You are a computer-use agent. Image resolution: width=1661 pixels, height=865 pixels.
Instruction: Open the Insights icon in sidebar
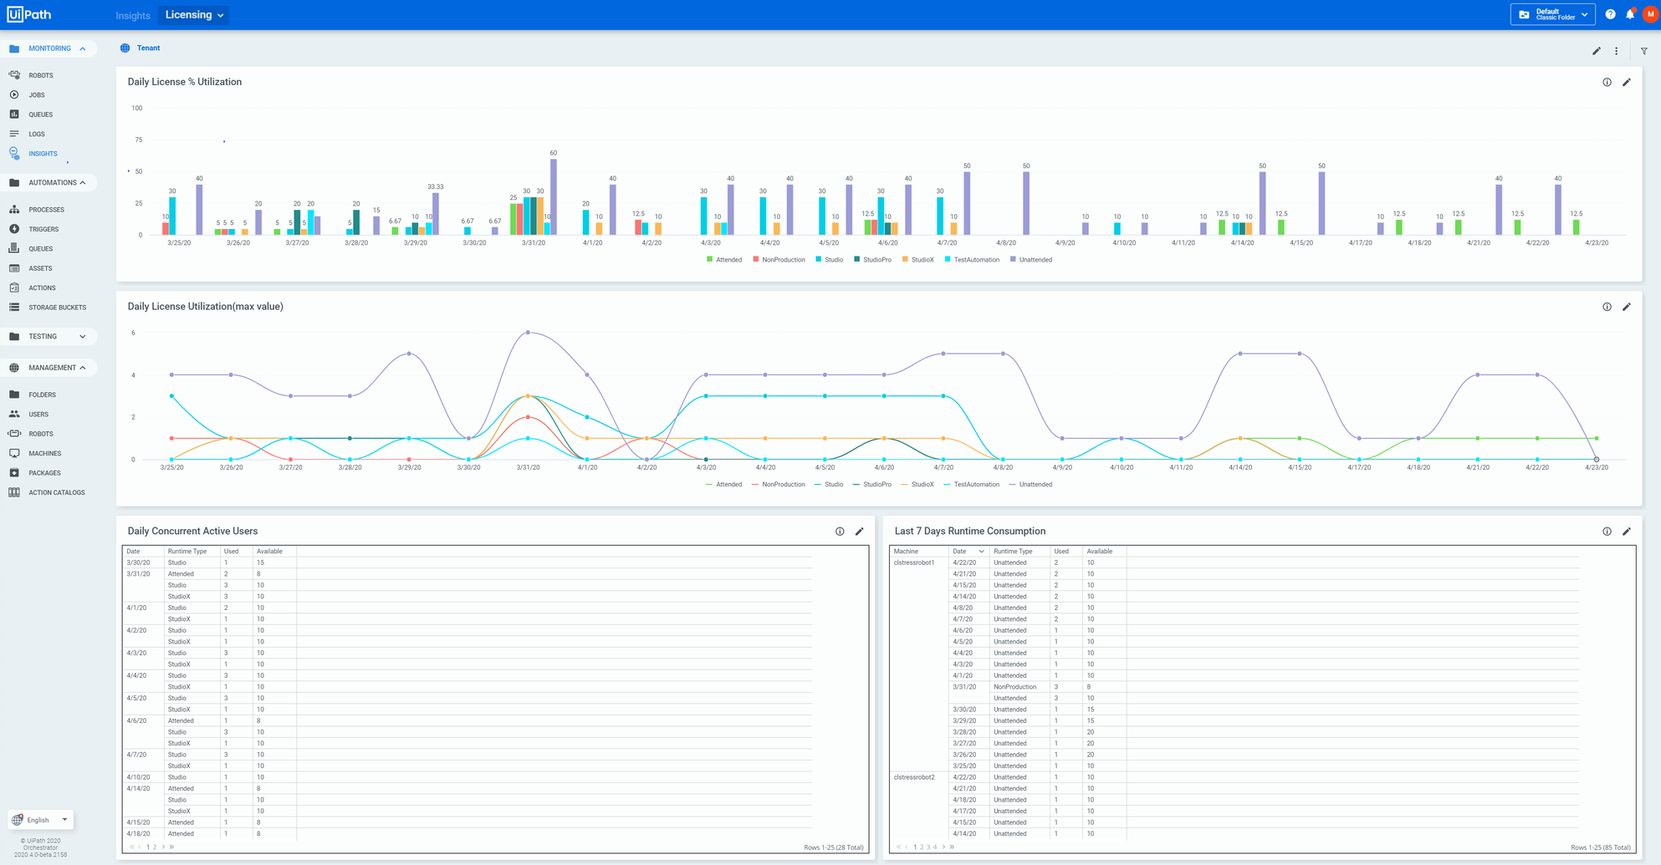[x=14, y=153]
